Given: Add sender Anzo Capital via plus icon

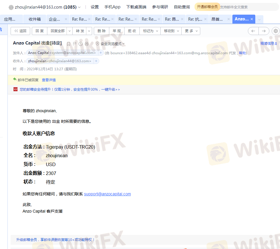Looking at the screenshot, I should pos(101,53).
